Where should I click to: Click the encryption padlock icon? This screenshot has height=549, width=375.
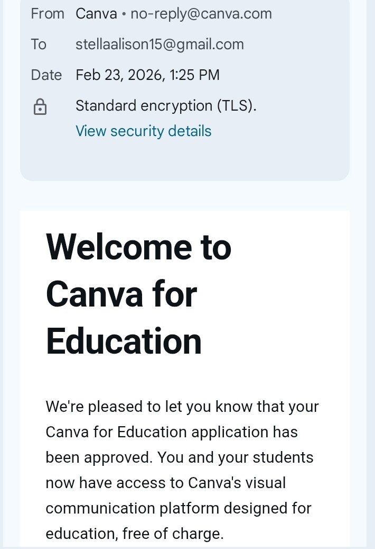point(40,107)
